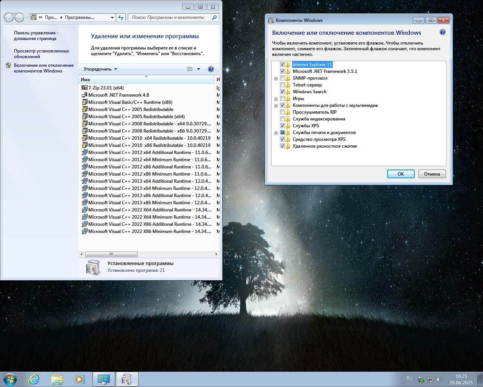Click the Visual Basic/C++ Runtime (x86) icon
483x387 pixels.
85,102
